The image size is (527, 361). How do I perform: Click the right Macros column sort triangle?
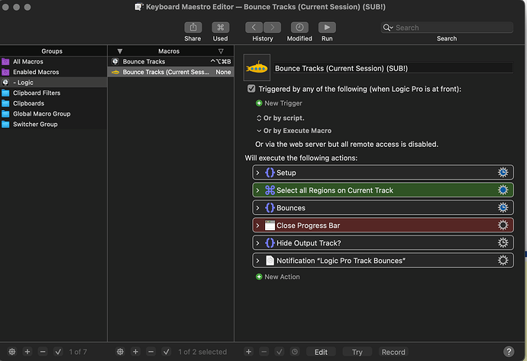point(221,51)
